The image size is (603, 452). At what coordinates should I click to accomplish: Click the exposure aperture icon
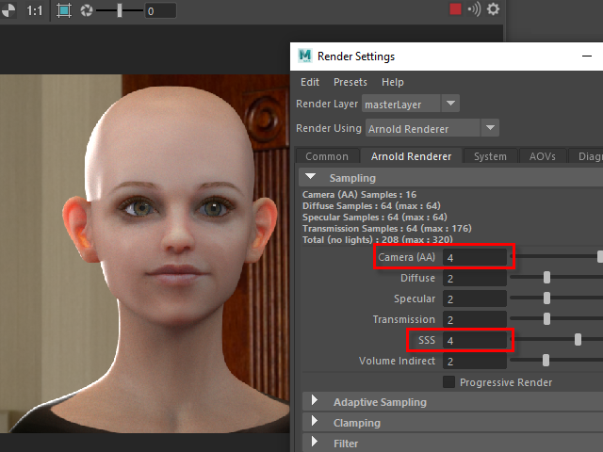tap(87, 11)
